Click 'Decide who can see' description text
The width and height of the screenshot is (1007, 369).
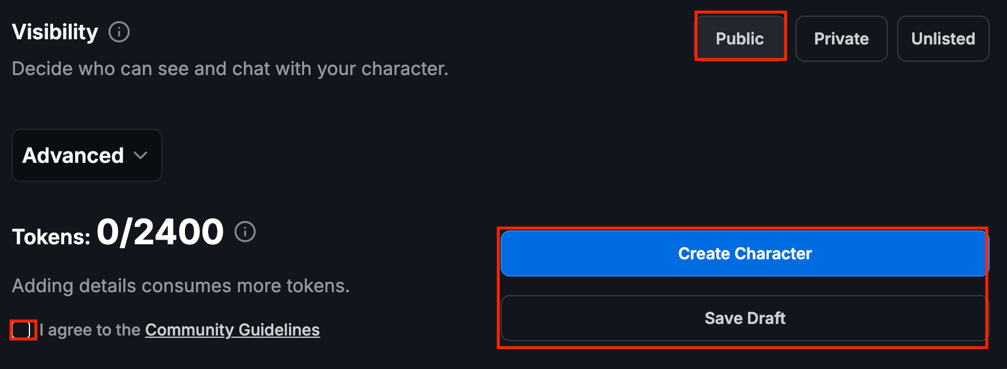click(x=229, y=69)
